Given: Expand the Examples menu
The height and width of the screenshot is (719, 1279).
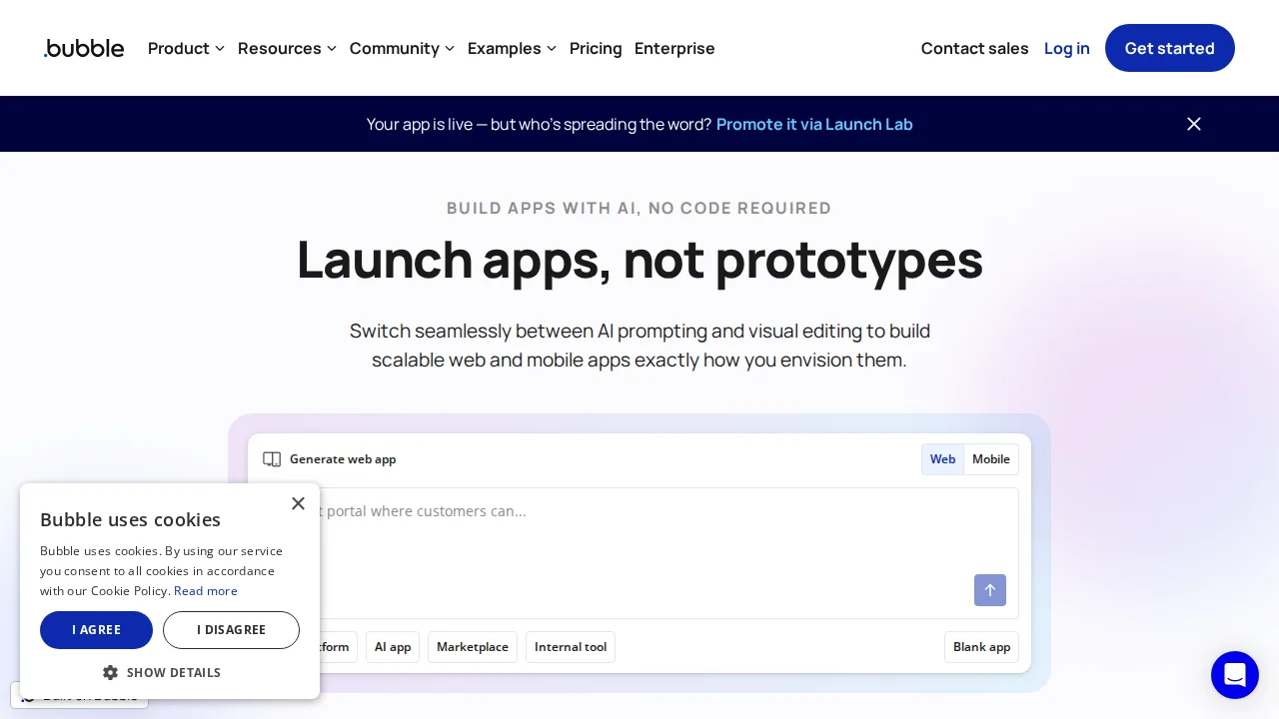Looking at the screenshot, I should click(513, 48).
